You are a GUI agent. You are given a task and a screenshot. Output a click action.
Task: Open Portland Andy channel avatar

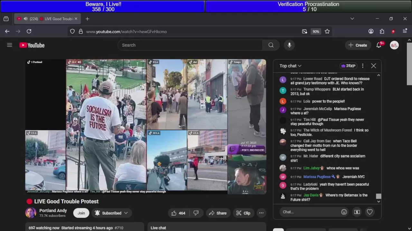(31, 213)
